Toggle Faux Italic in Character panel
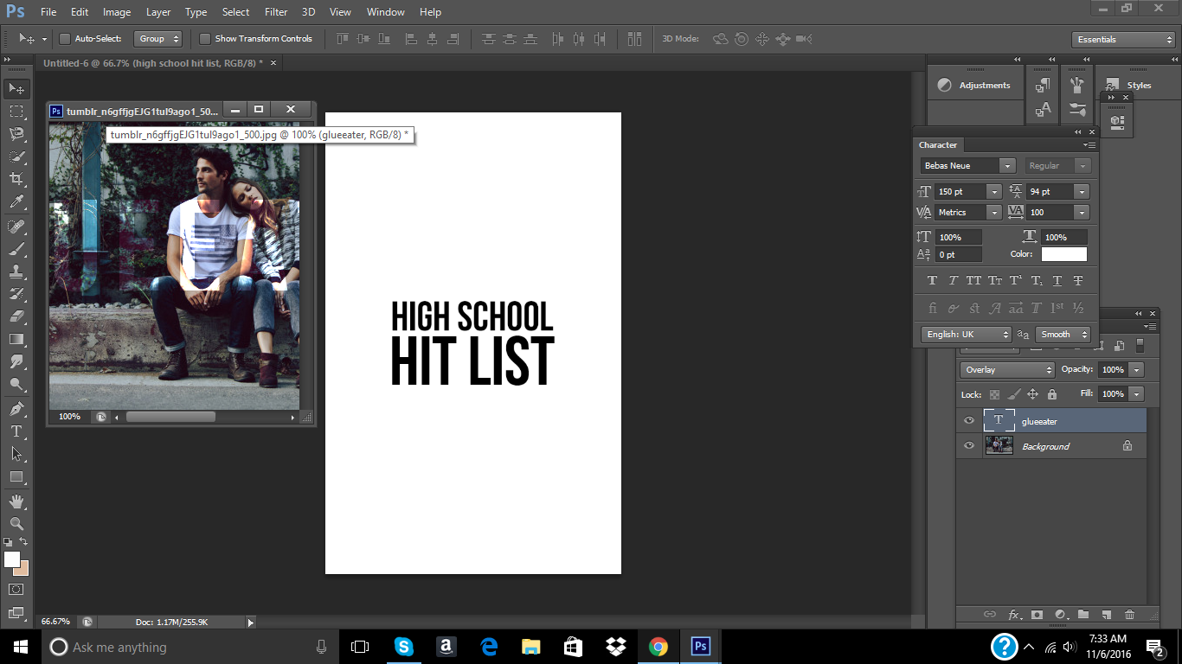Screen dimensions: 1182x664 (x=953, y=281)
